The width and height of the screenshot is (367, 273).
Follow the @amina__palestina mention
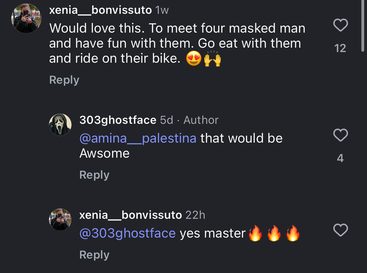point(138,138)
